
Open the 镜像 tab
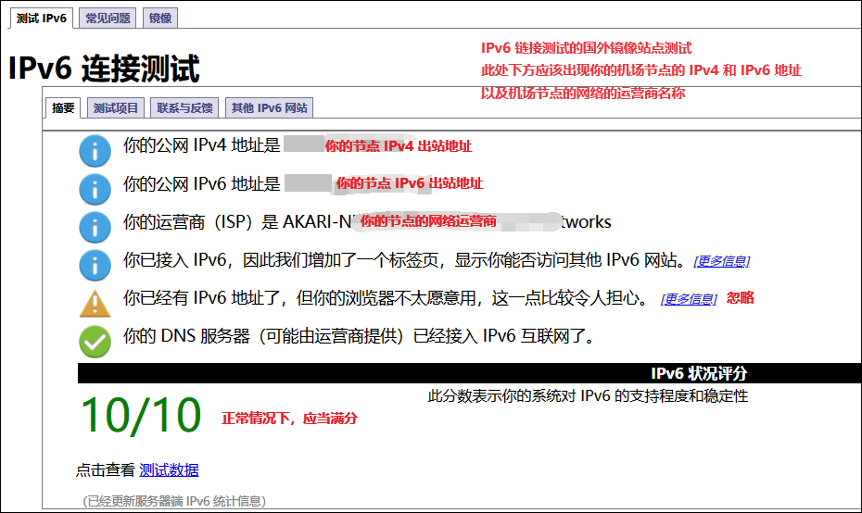pyautogui.click(x=160, y=19)
